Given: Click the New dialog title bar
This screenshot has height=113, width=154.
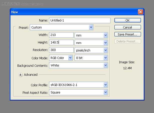Looking at the screenshot, I should click(x=73, y=12).
